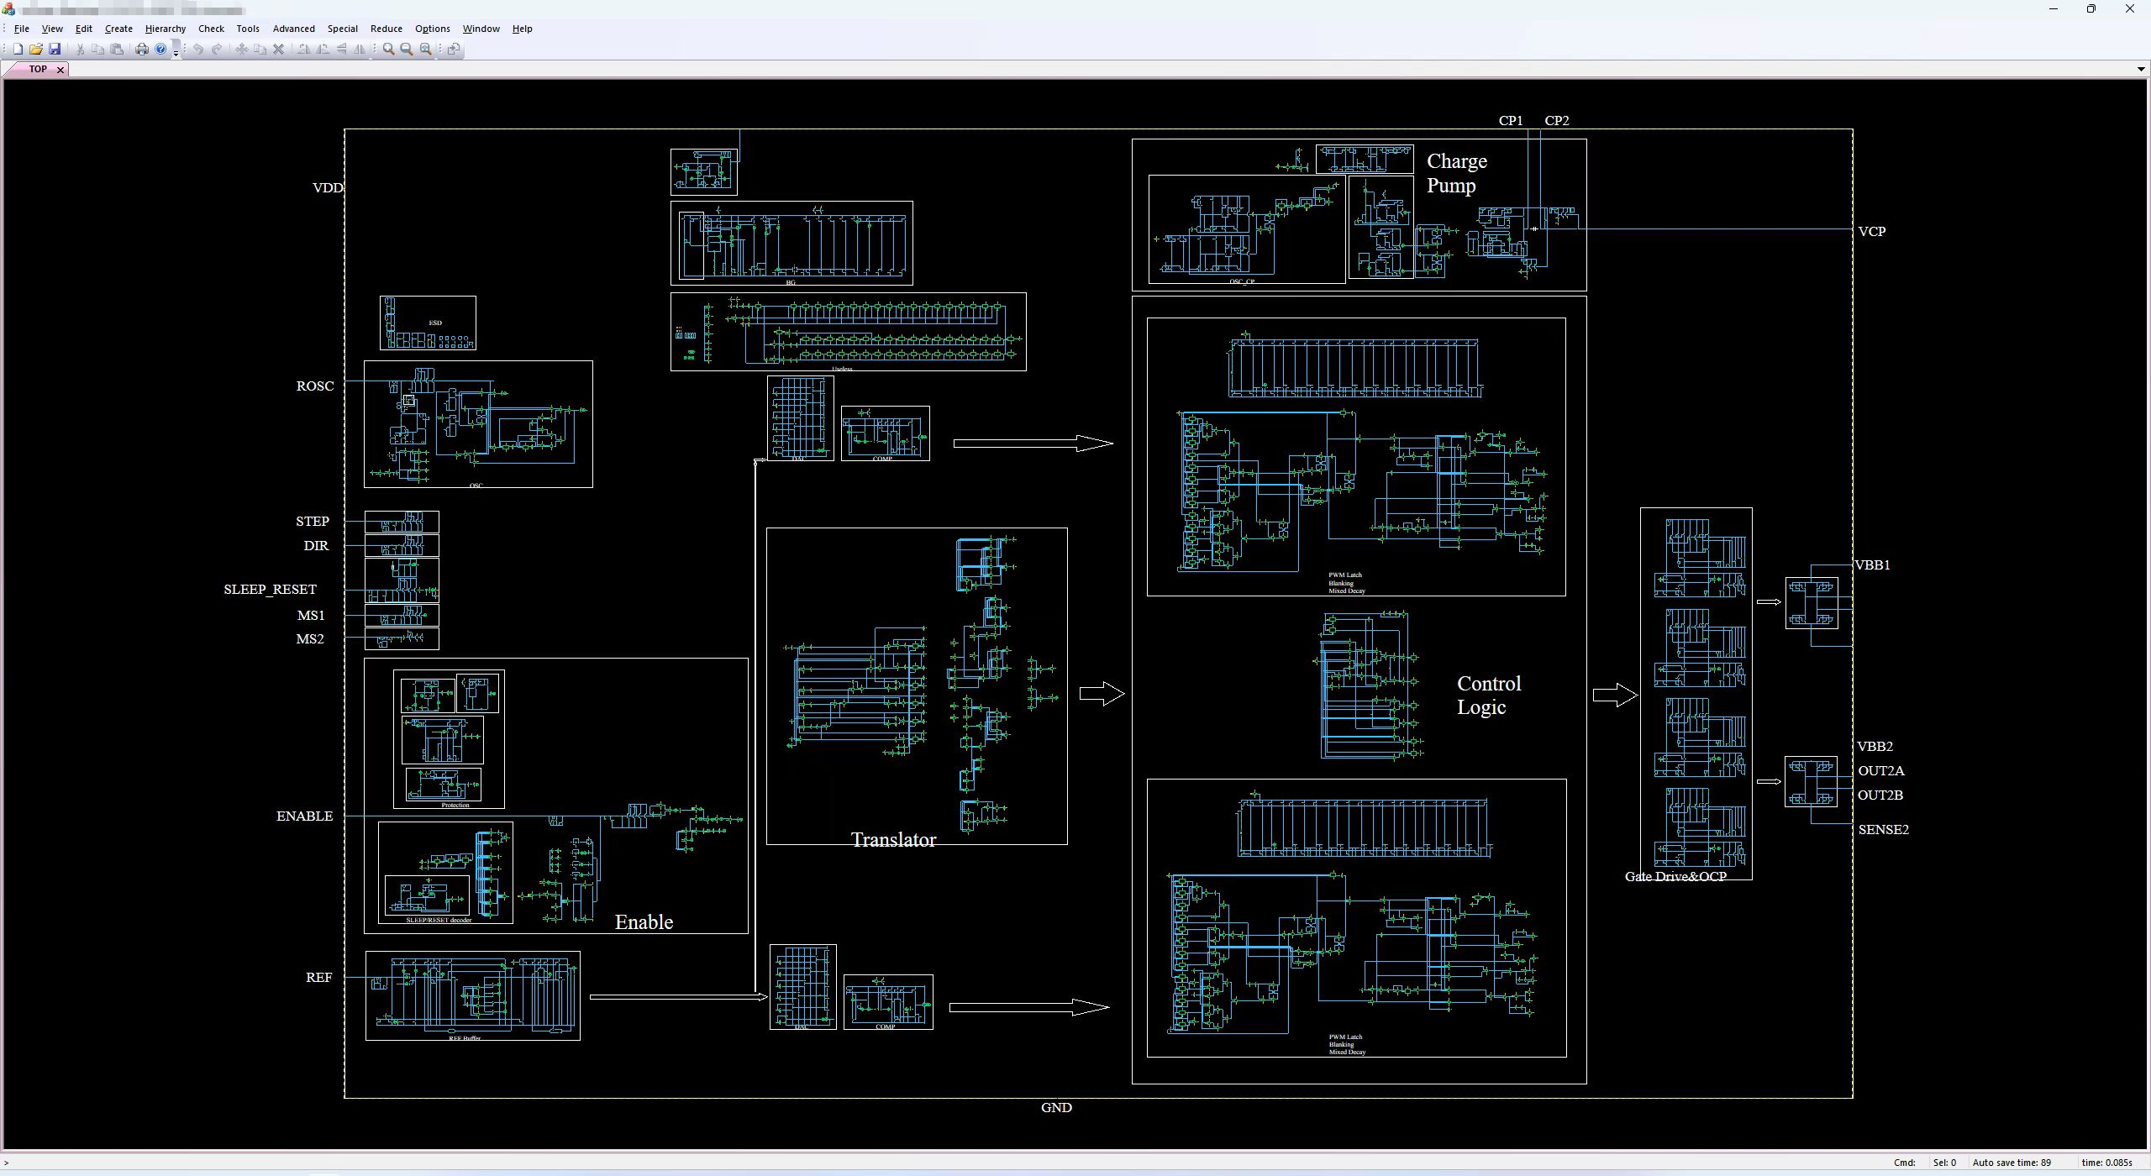Close the TOP tab
The width and height of the screenshot is (2151, 1176).
click(x=60, y=70)
